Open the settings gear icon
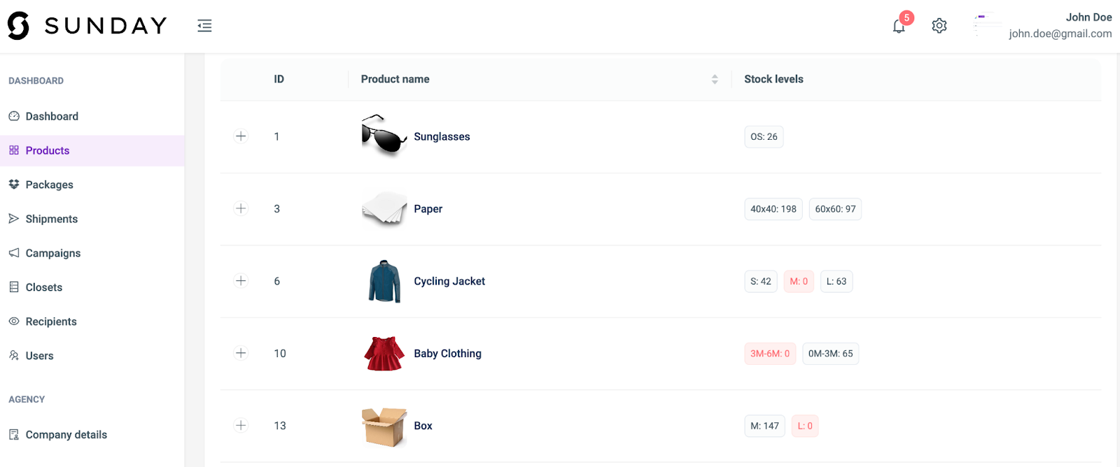This screenshot has width=1120, height=467. click(x=939, y=26)
